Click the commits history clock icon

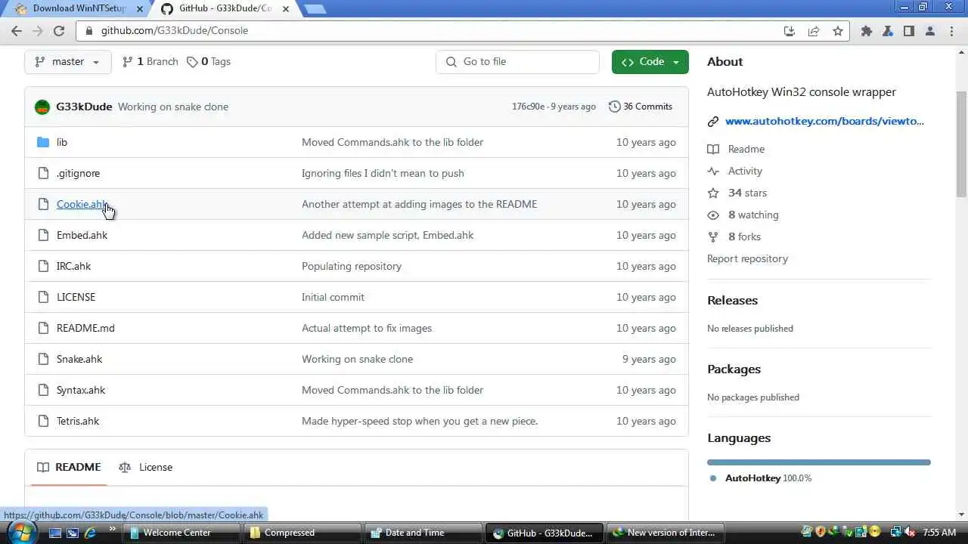click(614, 107)
